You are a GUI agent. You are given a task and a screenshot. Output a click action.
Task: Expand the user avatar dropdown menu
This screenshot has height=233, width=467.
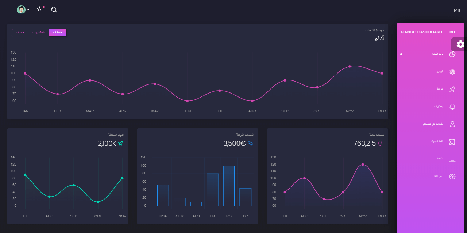[23, 10]
